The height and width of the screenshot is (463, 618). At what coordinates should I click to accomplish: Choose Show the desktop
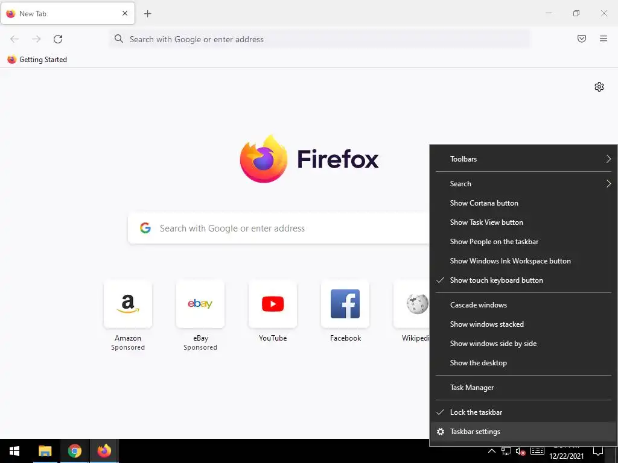point(523,363)
